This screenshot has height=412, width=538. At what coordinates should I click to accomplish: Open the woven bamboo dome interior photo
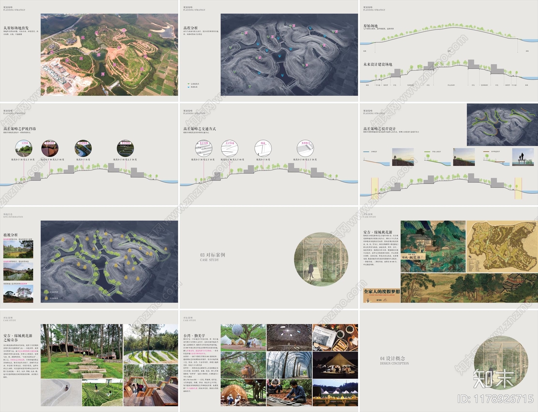coord(289,337)
